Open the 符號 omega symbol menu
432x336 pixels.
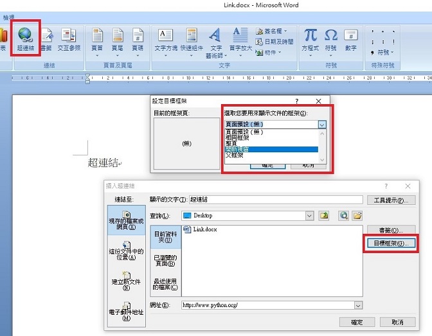[x=330, y=39]
